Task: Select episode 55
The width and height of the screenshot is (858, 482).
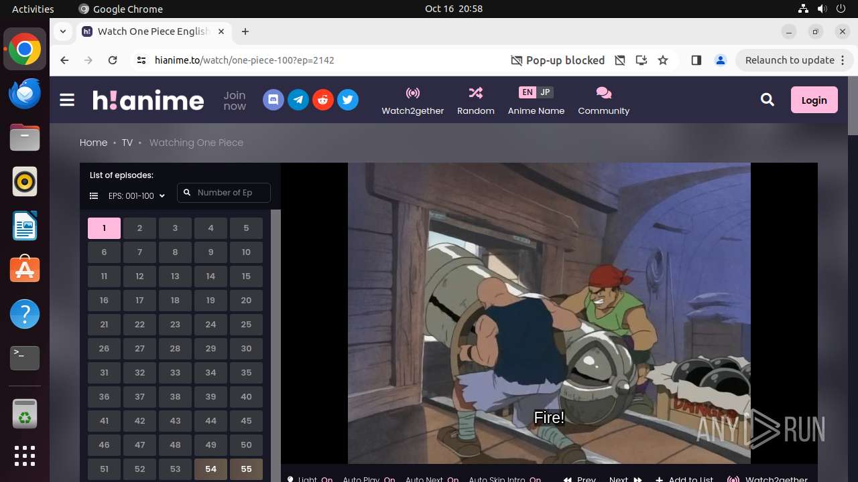Action: pyautogui.click(x=246, y=469)
